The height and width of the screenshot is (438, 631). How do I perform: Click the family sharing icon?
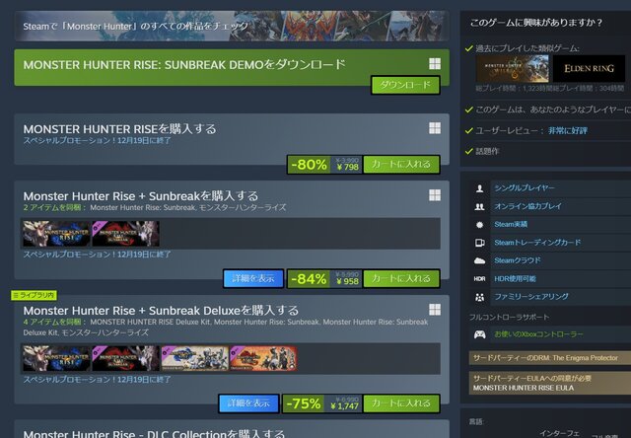click(480, 297)
